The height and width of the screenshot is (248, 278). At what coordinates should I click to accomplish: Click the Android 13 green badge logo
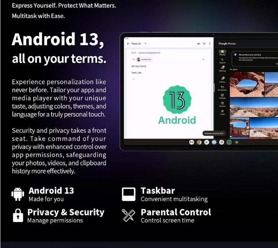[x=177, y=100]
